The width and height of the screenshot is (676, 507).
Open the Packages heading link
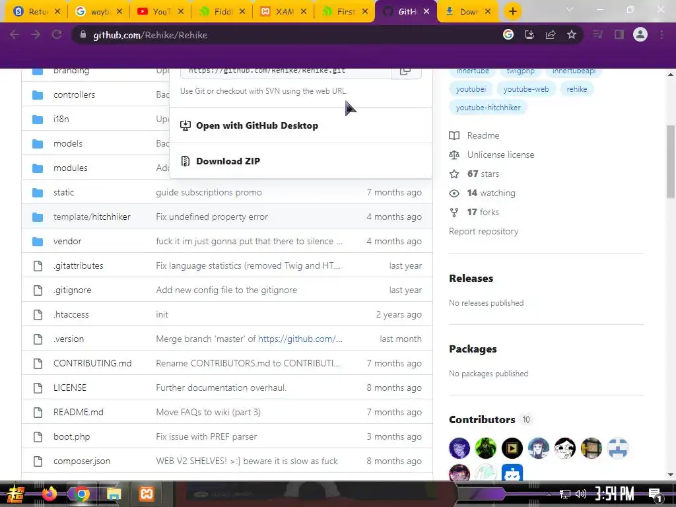pyautogui.click(x=473, y=349)
